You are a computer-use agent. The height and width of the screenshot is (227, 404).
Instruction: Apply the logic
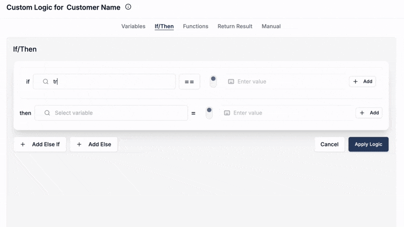pos(369,144)
